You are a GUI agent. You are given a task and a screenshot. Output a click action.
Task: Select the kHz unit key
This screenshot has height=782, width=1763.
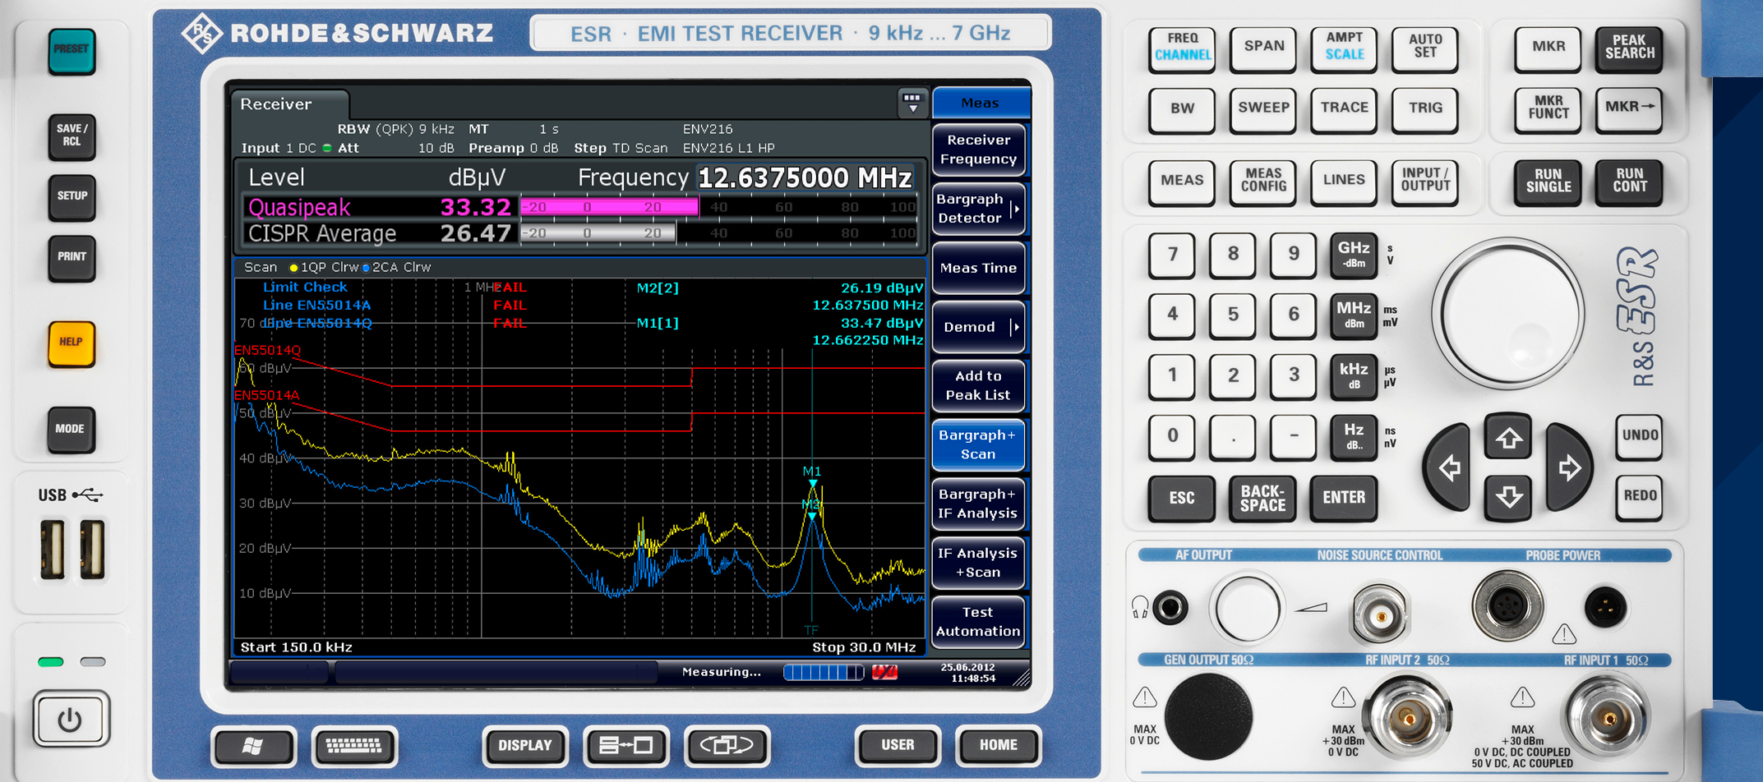tap(1353, 375)
